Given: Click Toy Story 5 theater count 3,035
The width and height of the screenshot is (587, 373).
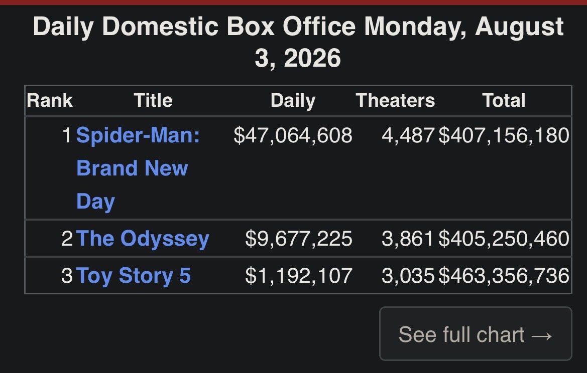Looking at the screenshot, I should (x=408, y=275).
